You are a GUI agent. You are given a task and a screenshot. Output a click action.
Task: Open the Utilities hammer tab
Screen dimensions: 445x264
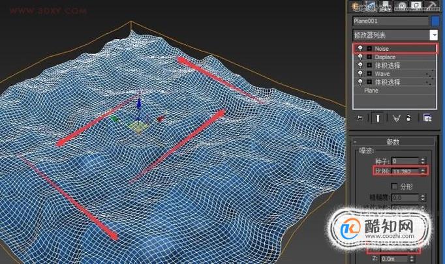click(x=432, y=6)
